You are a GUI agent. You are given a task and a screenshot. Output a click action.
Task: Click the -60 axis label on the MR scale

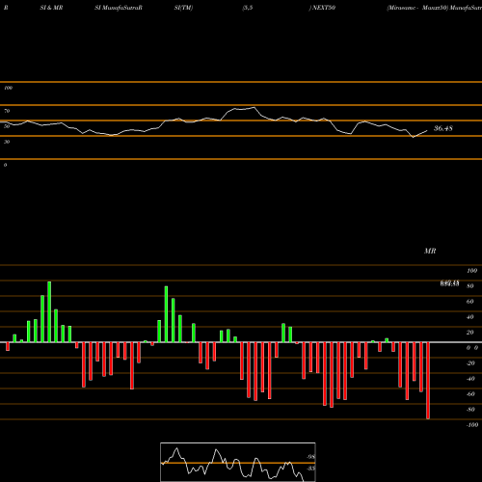click(470, 394)
